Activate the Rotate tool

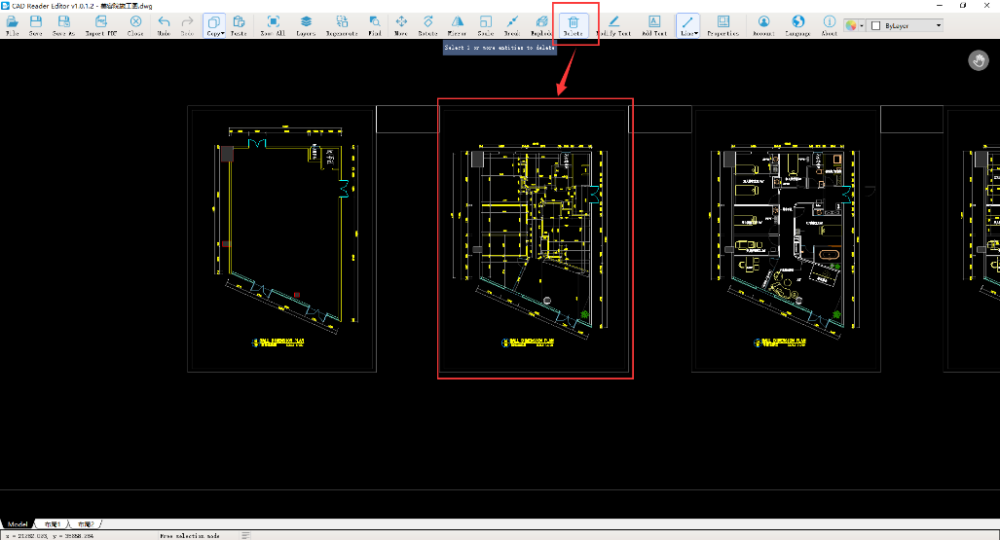(427, 23)
